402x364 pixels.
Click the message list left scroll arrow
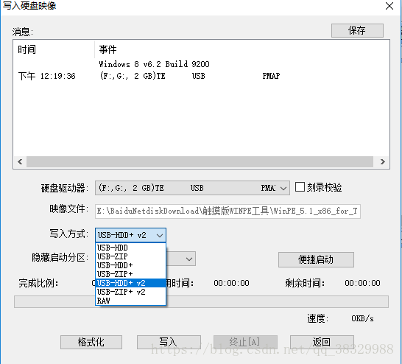click(x=20, y=162)
